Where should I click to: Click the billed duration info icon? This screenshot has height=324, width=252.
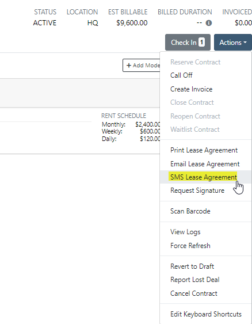(x=209, y=23)
